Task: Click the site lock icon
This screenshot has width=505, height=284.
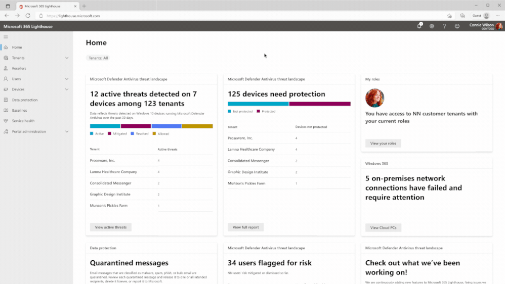Action: (41, 16)
